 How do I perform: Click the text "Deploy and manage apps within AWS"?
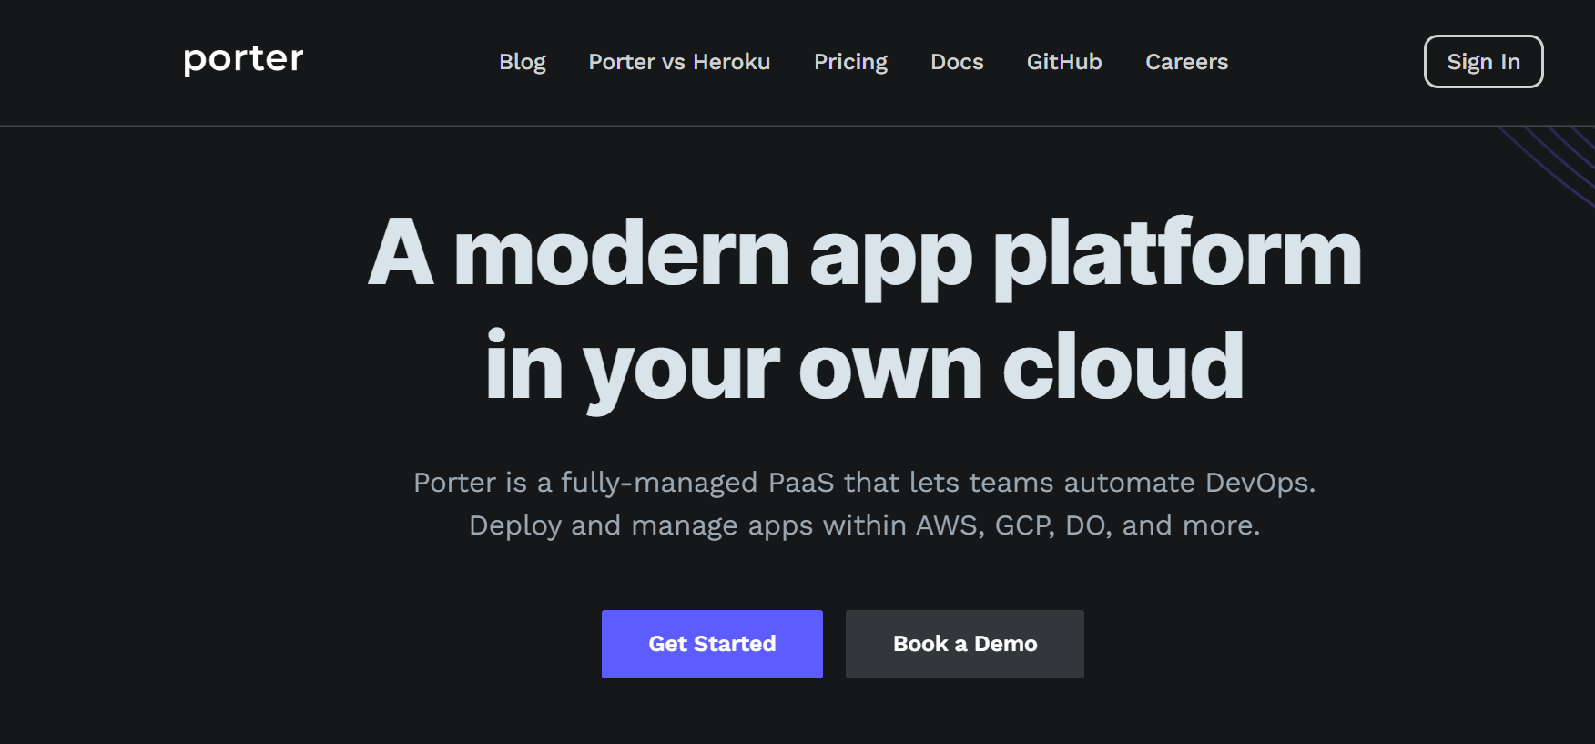(726, 525)
